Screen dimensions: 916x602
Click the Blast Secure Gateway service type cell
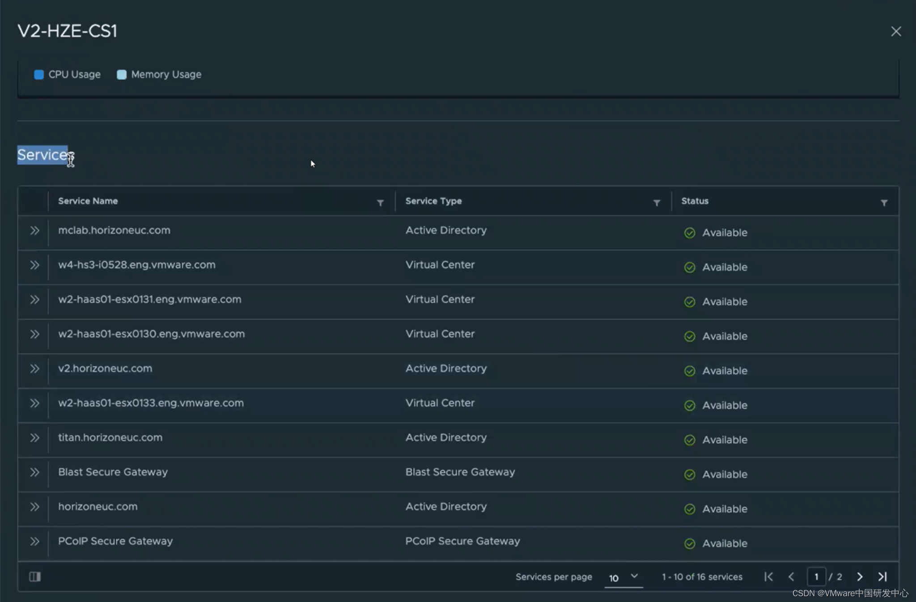(x=460, y=472)
